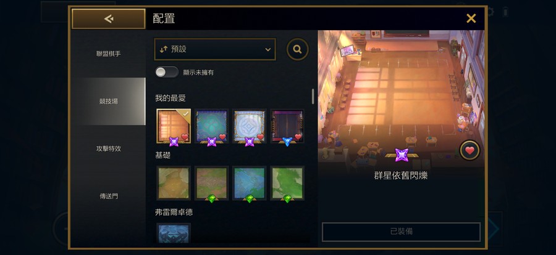Viewport: 556px width, 255px height.
Task: Close the 配置 panel with the X
Action: pos(471,18)
